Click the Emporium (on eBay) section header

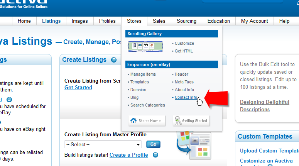click(172, 64)
